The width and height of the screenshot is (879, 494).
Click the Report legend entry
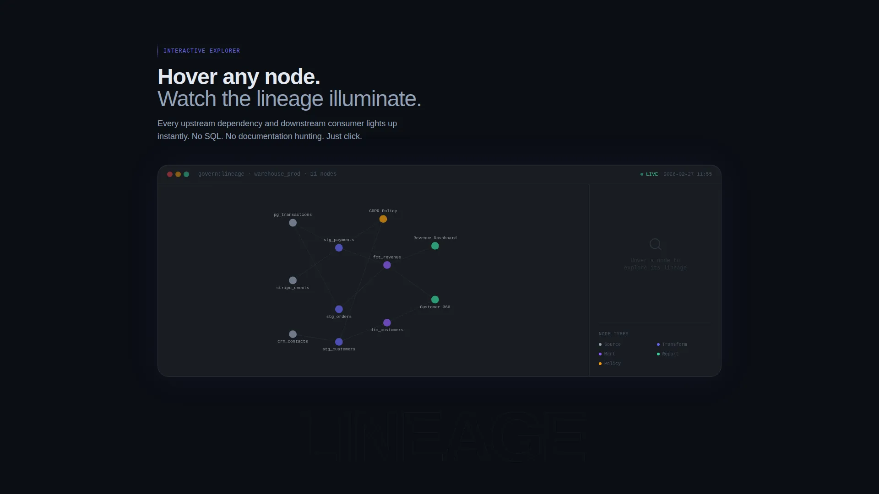pyautogui.click(x=667, y=354)
